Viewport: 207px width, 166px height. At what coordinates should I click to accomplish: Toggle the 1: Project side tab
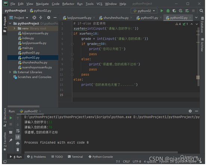[5, 24]
